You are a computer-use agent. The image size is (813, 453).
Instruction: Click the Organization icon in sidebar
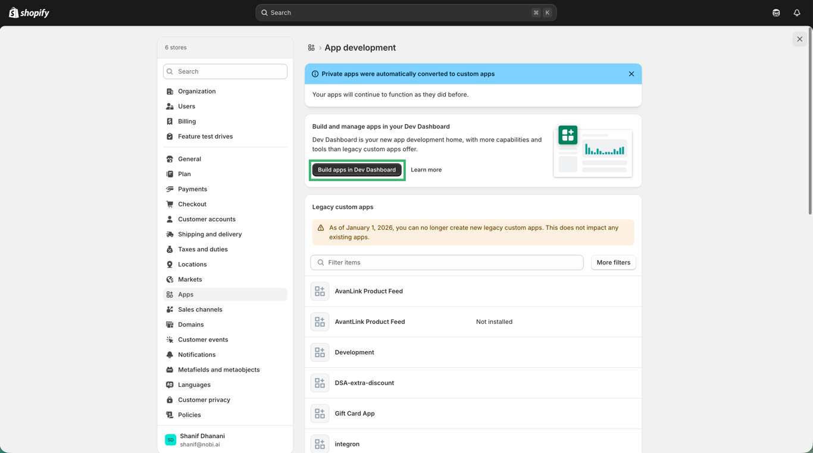170,92
